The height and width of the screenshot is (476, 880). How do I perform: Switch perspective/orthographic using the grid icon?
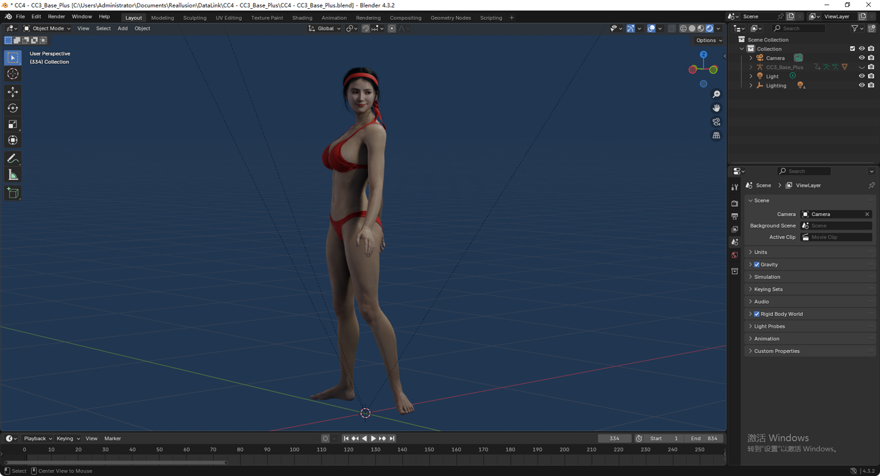tap(716, 135)
